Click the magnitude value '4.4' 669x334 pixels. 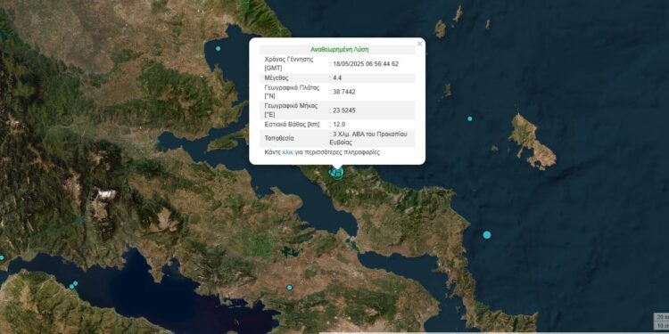[x=337, y=78]
